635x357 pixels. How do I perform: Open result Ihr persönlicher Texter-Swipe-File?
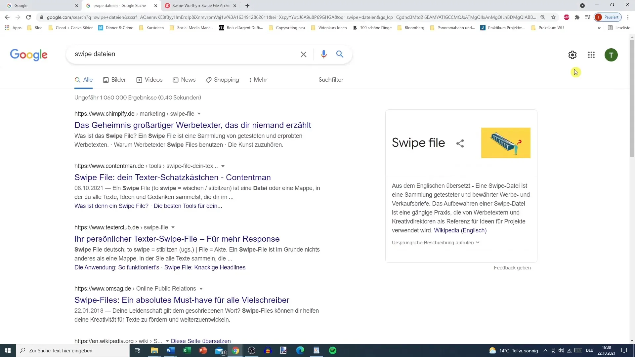(177, 239)
